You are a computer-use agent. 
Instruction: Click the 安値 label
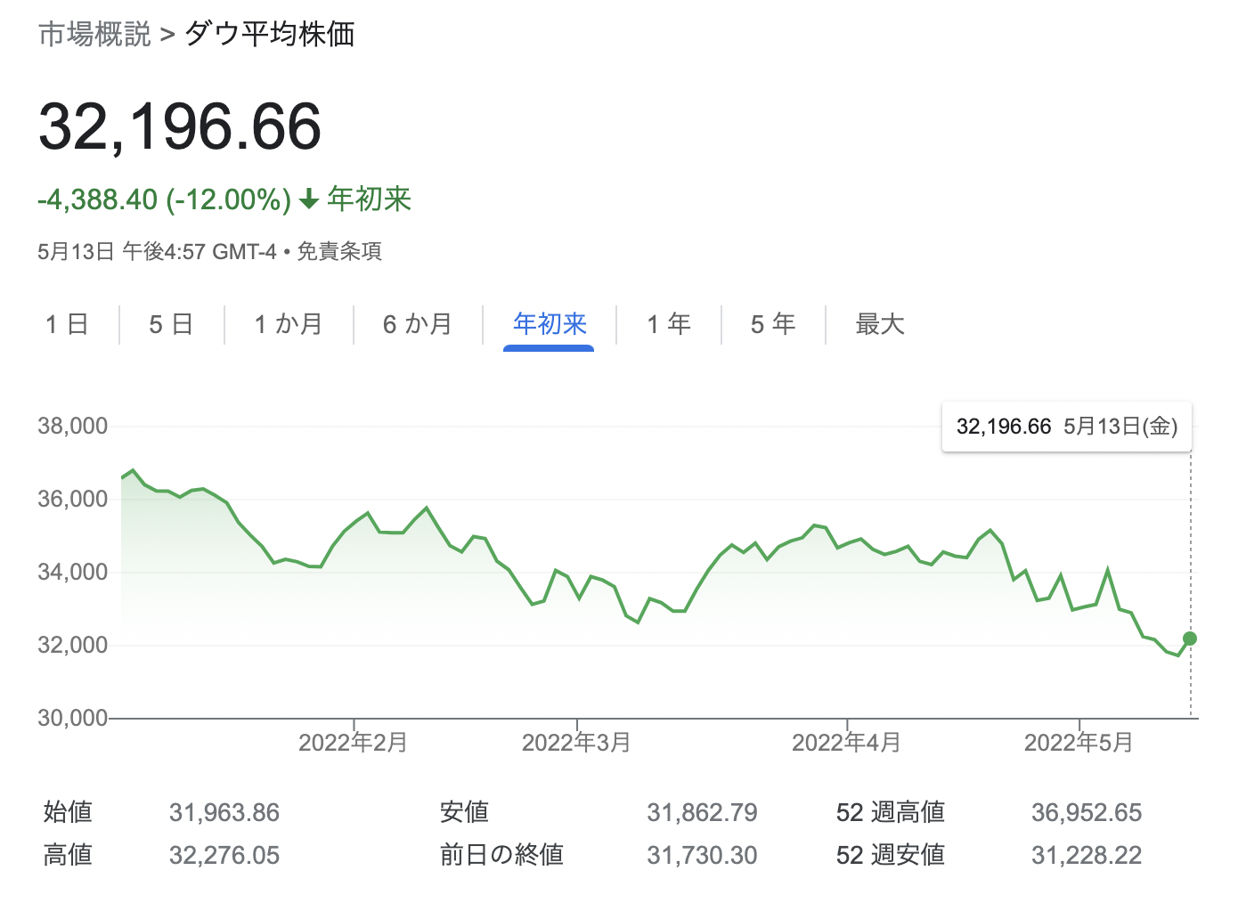464,812
